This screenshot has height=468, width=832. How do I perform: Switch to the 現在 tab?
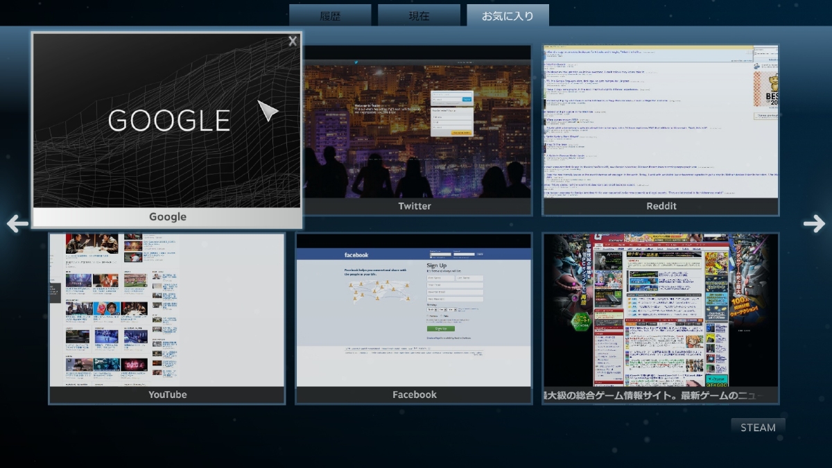click(x=419, y=16)
